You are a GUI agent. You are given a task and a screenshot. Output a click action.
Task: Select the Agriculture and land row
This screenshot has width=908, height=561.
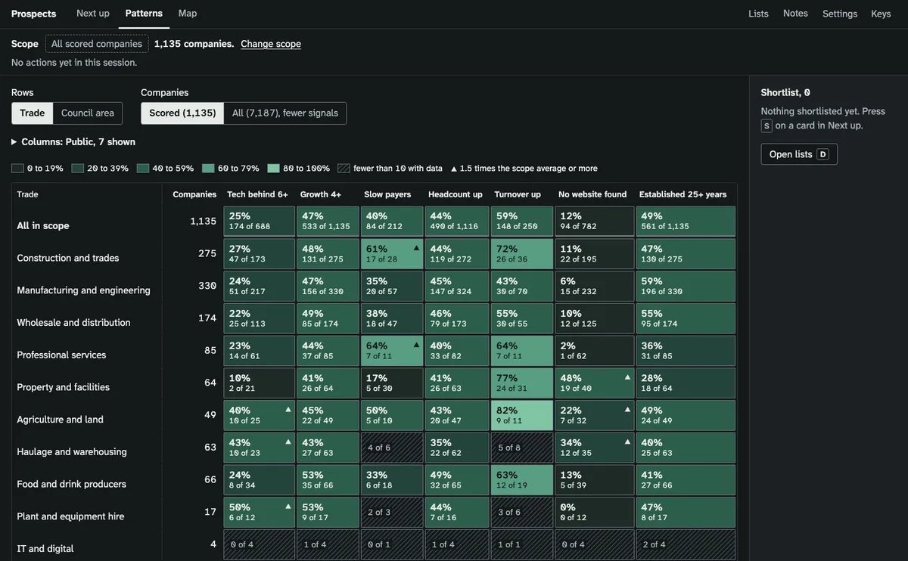tap(60, 420)
